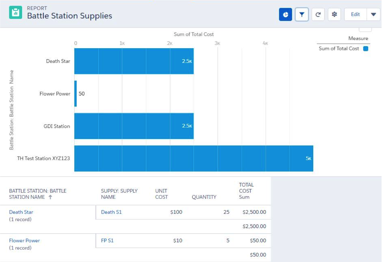
Task: Click the quantity value 5
Action: tap(228, 241)
